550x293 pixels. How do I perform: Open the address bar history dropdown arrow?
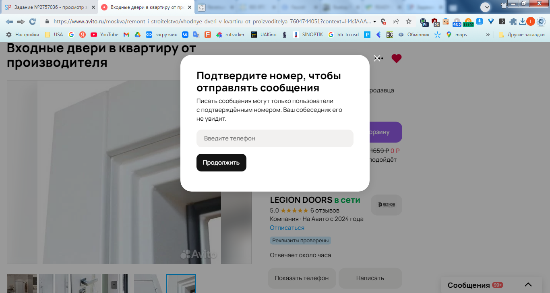pos(375,22)
